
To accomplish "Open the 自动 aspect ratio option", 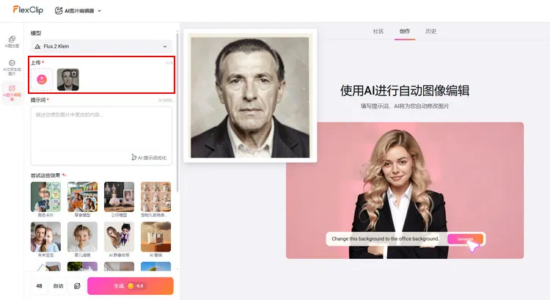I will (58, 286).
